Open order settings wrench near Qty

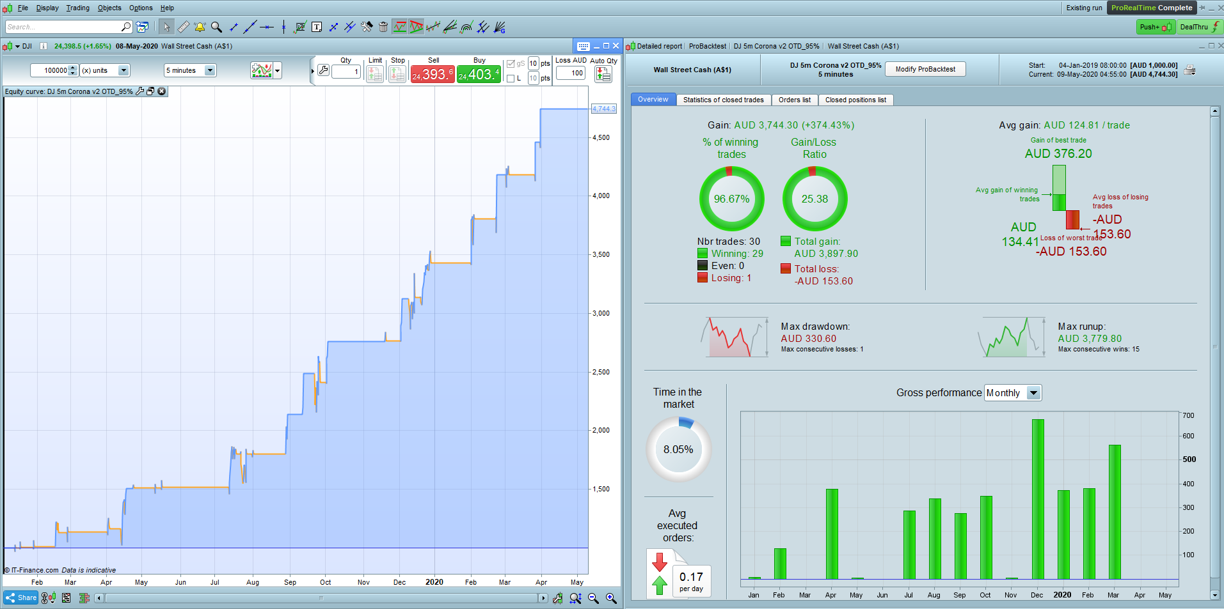[323, 70]
